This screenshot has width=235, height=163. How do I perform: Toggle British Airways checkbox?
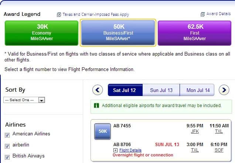click(x=7, y=157)
